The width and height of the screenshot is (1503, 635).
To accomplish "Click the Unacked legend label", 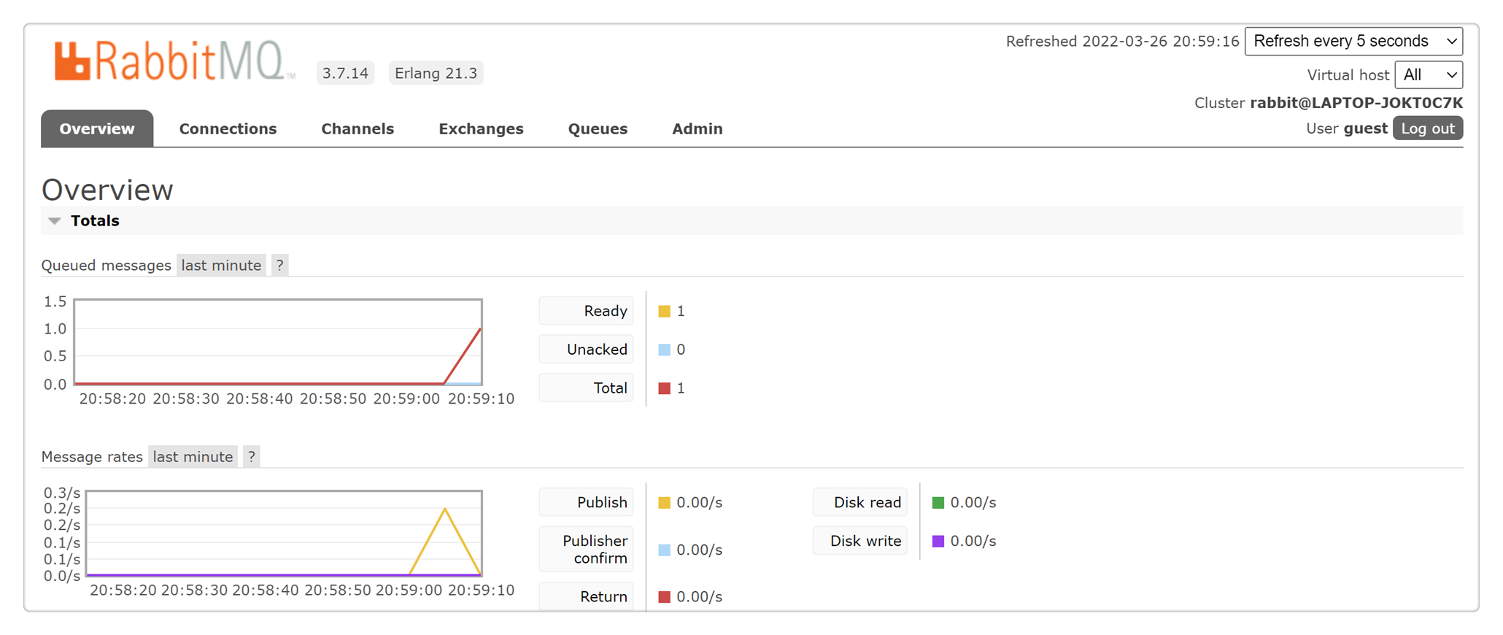I will tap(587, 349).
